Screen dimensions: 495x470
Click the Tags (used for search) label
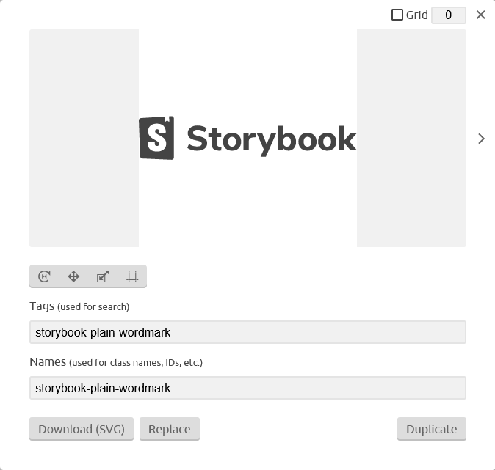coord(79,306)
